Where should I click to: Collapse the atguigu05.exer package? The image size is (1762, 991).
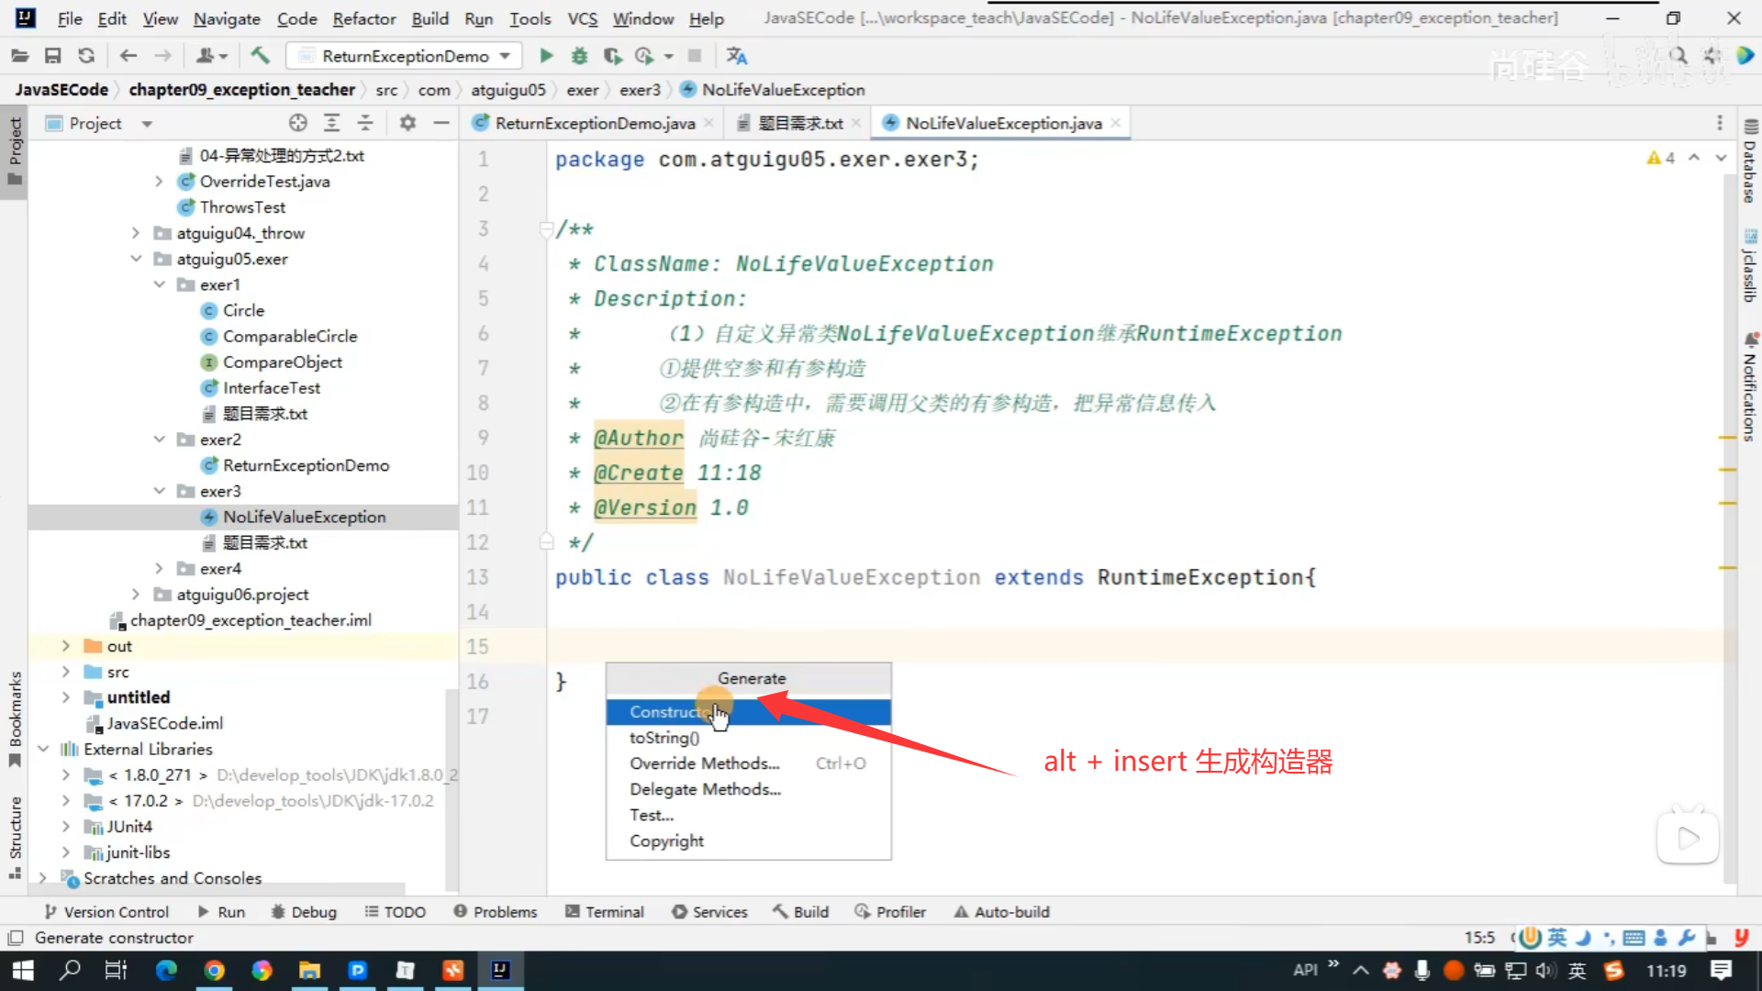coord(136,259)
